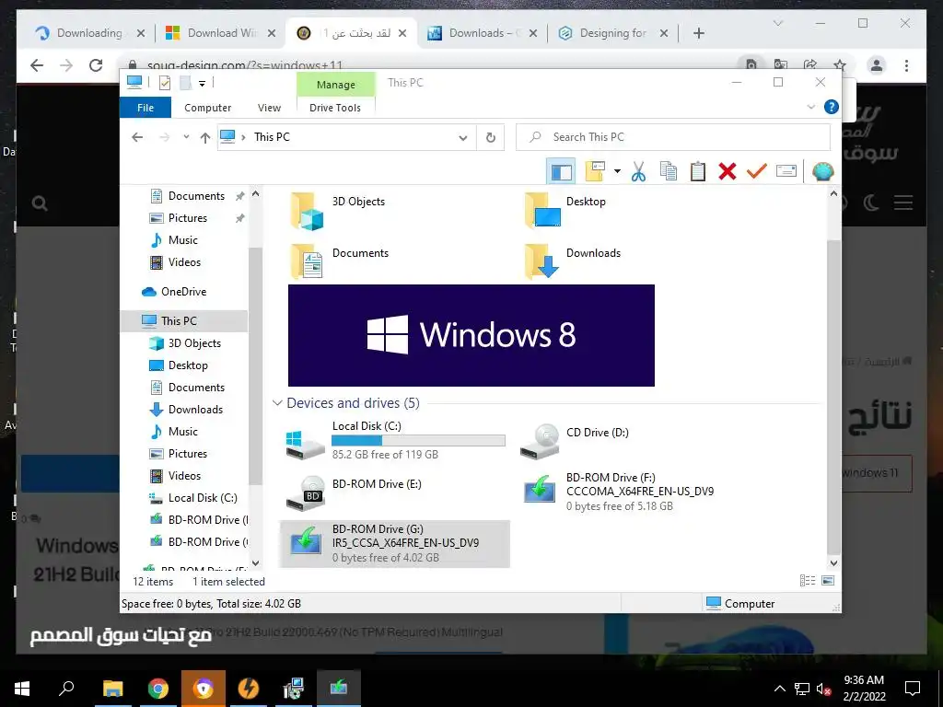The height and width of the screenshot is (707, 943).
Task: Click the folder options icon in toolbar
Action: pos(595,171)
